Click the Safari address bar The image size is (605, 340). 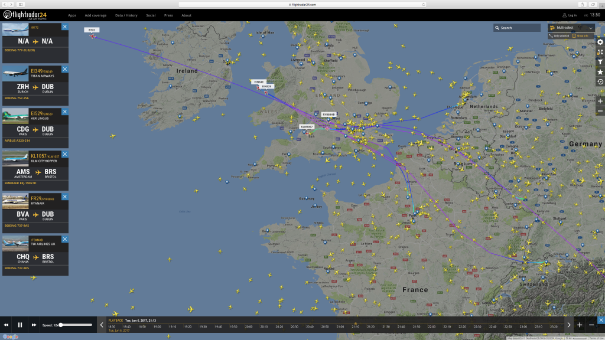pos(302,5)
